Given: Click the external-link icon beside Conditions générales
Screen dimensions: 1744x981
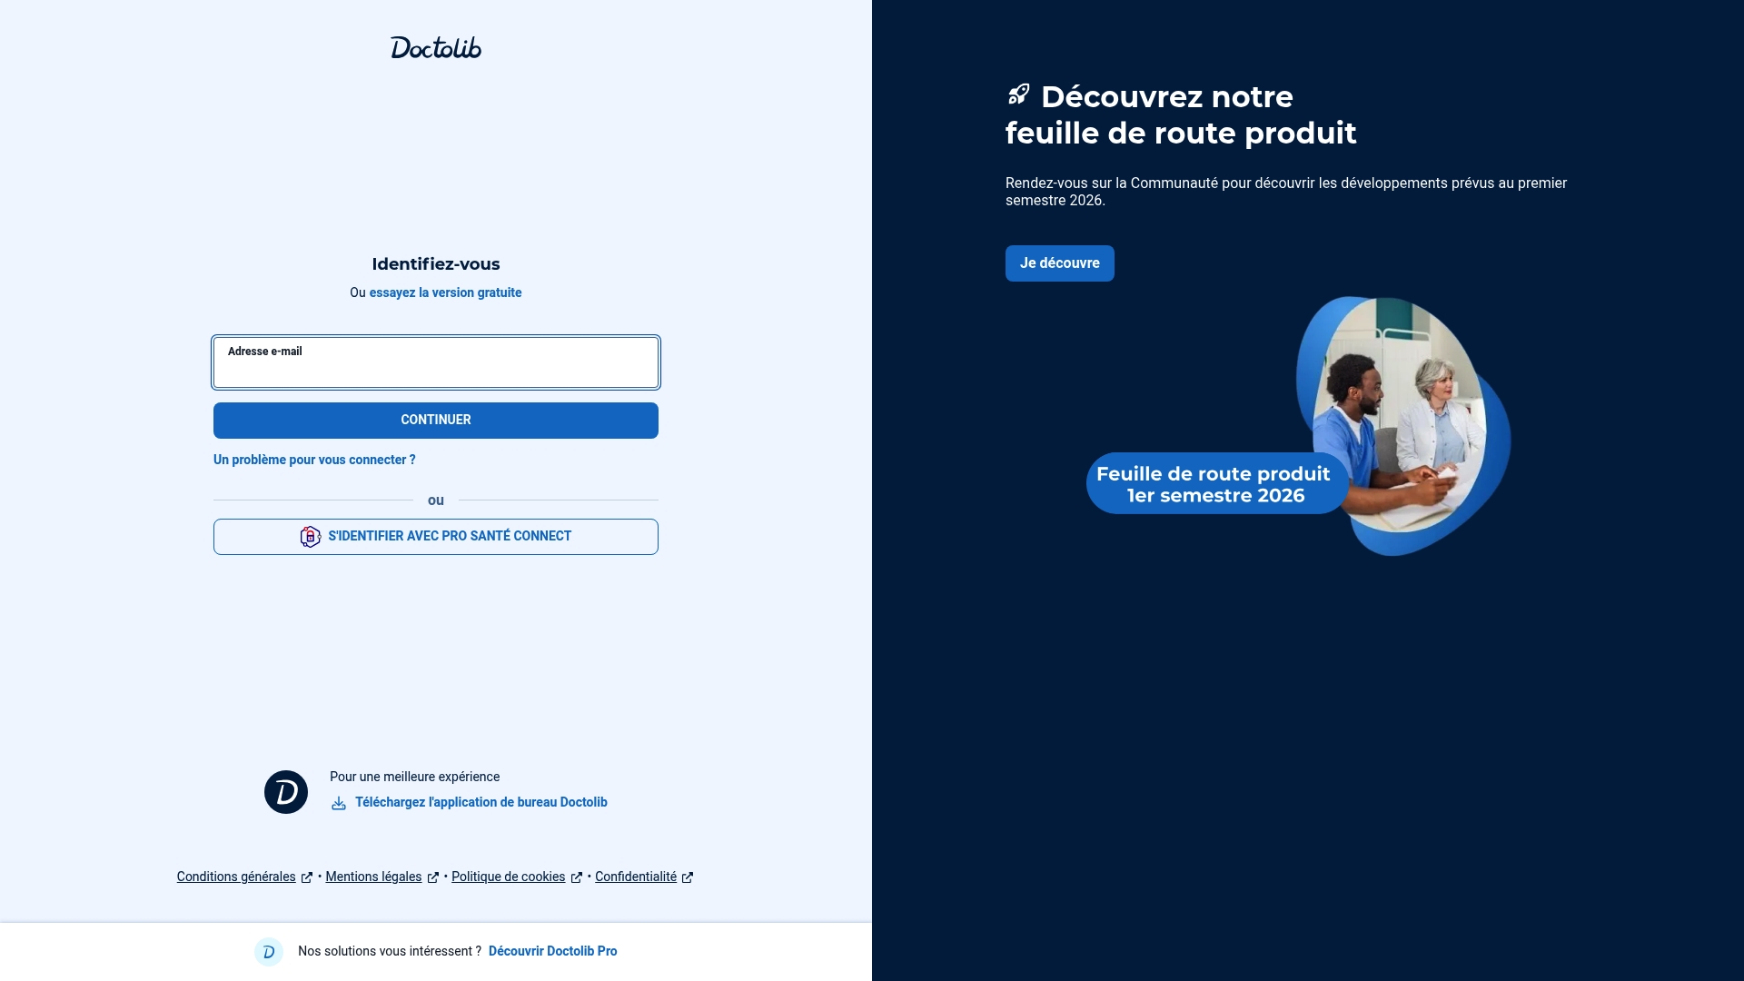Looking at the screenshot, I should click(x=307, y=877).
